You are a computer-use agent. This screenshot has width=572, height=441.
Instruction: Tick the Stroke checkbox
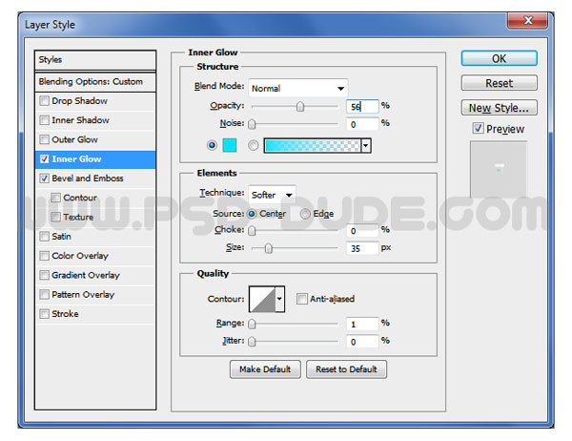(x=44, y=314)
